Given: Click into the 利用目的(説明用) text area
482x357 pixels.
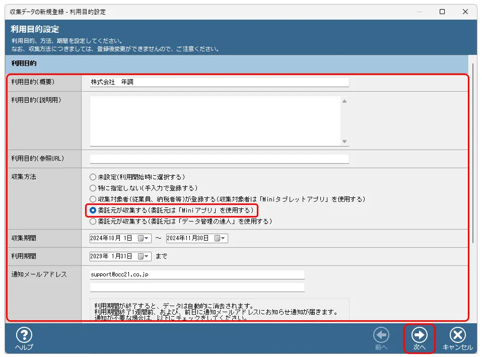Looking at the screenshot, I should [215, 121].
